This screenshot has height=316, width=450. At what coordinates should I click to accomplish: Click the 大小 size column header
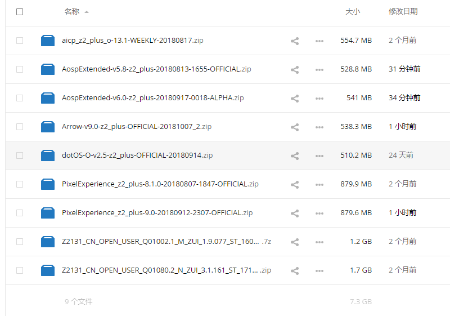click(353, 11)
